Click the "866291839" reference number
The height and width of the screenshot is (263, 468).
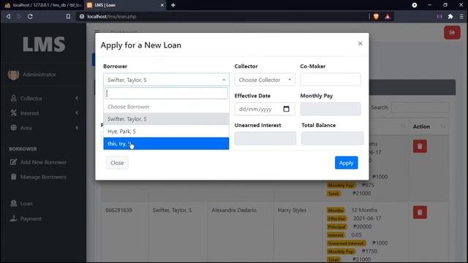point(118,210)
